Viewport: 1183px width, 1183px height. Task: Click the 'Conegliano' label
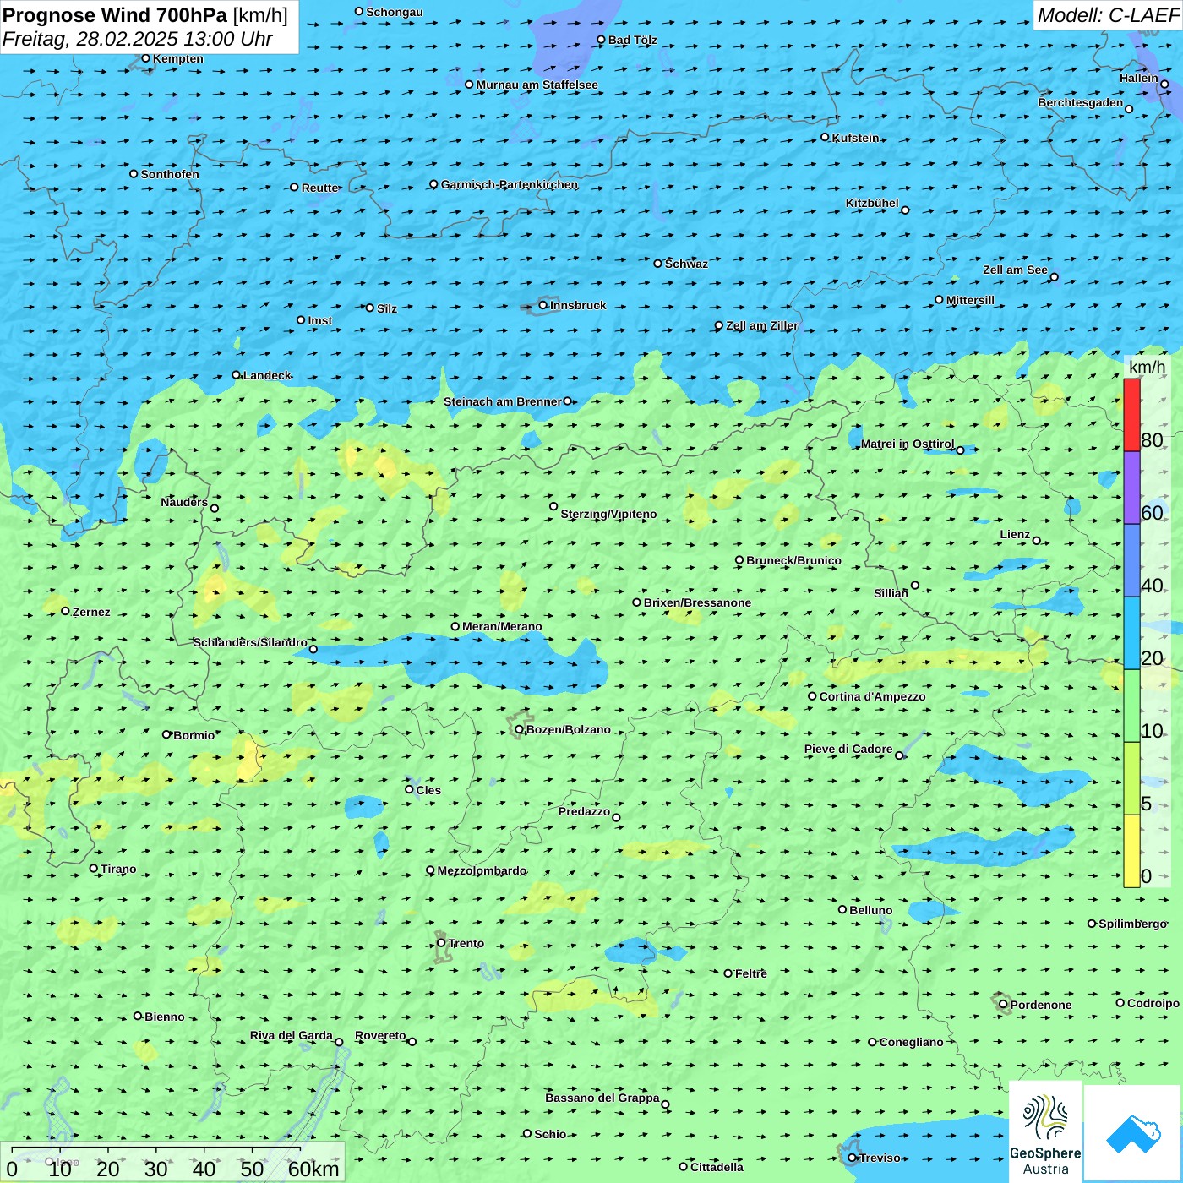(911, 1042)
